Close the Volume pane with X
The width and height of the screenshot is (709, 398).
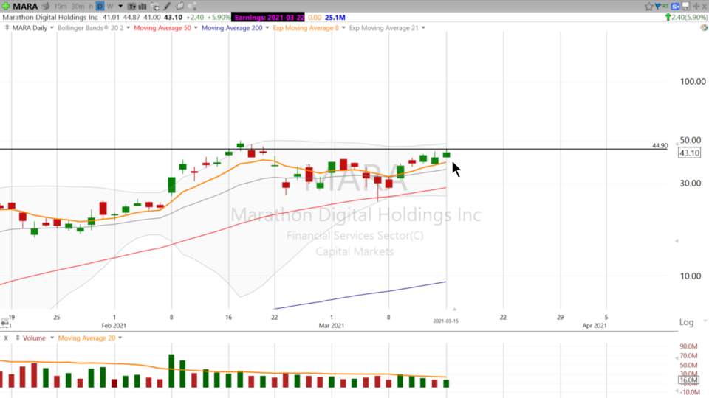[x=6, y=338]
